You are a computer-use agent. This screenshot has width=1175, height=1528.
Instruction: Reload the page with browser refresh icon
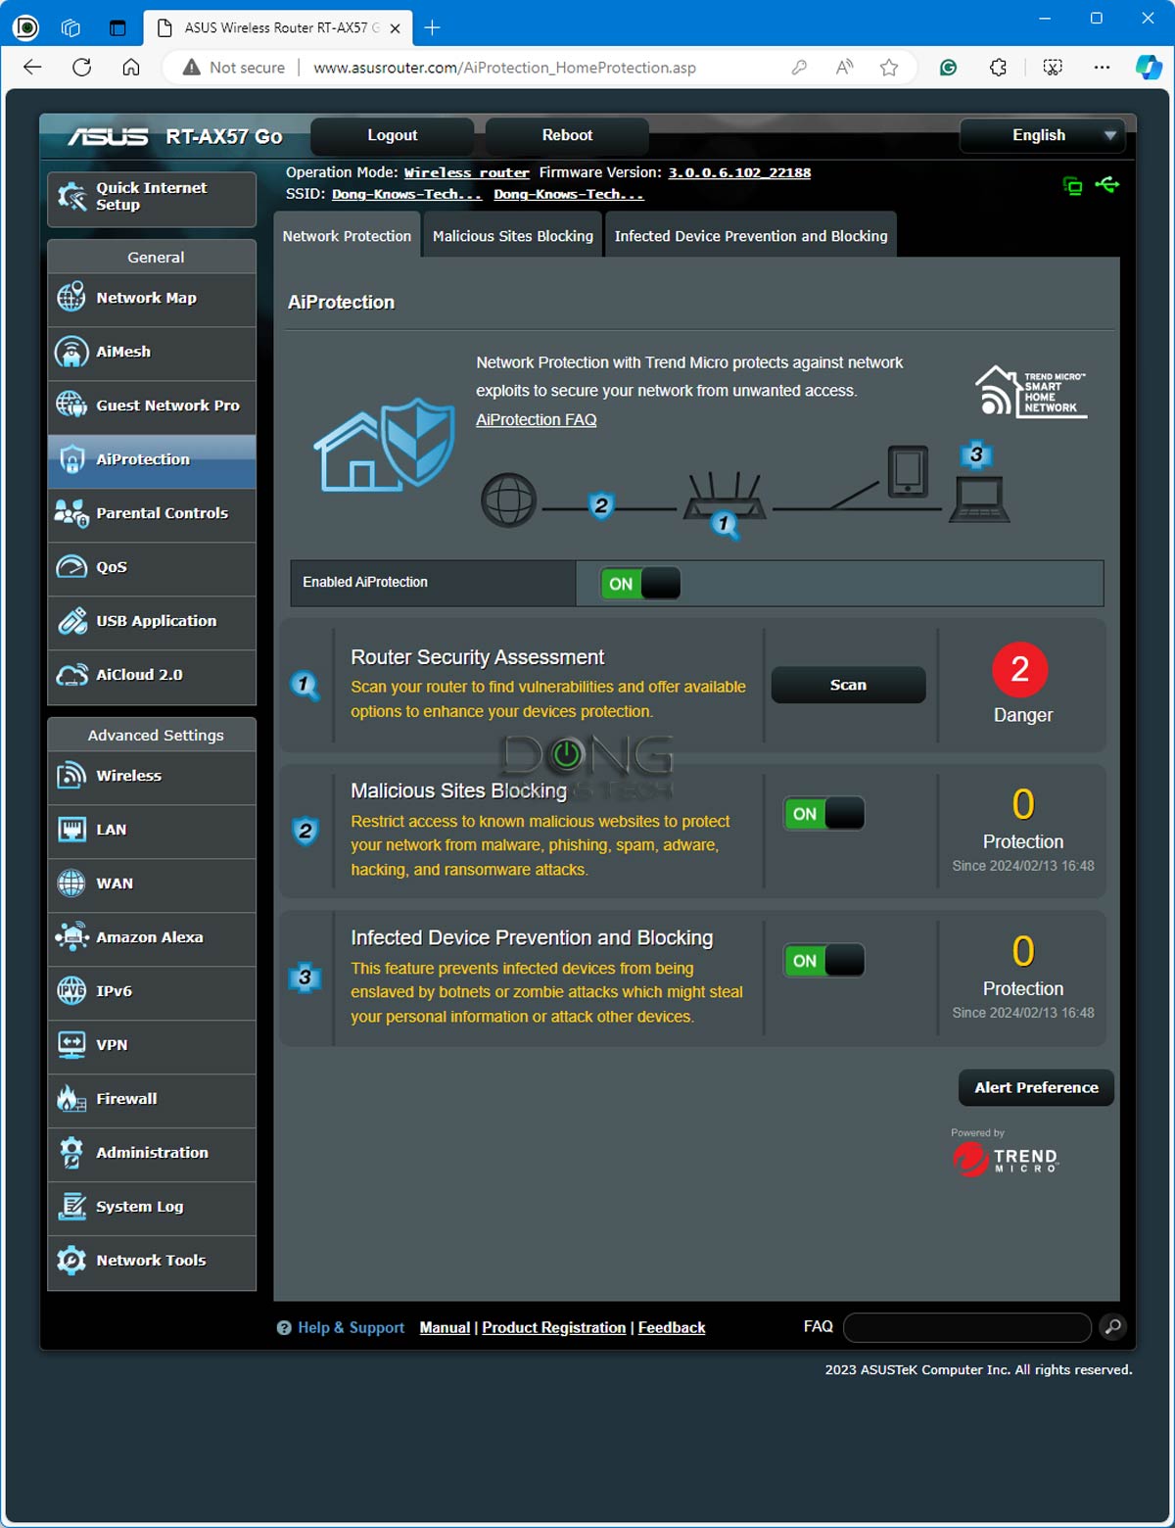click(82, 68)
